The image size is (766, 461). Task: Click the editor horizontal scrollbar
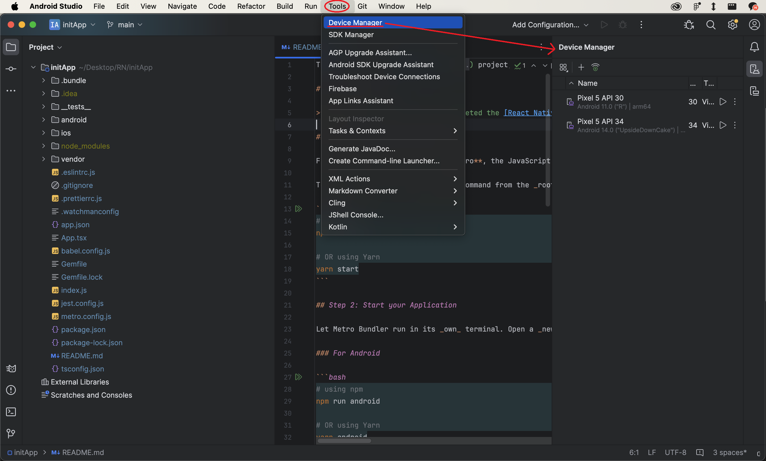click(x=344, y=441)
